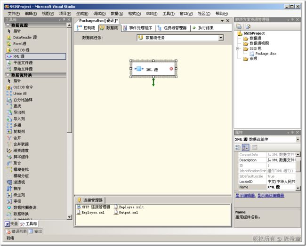Switch to the 包资源管理器 tab

pos(172,28)
